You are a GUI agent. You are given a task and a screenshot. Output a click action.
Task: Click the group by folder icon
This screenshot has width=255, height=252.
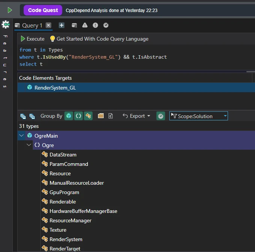(101, 116)
